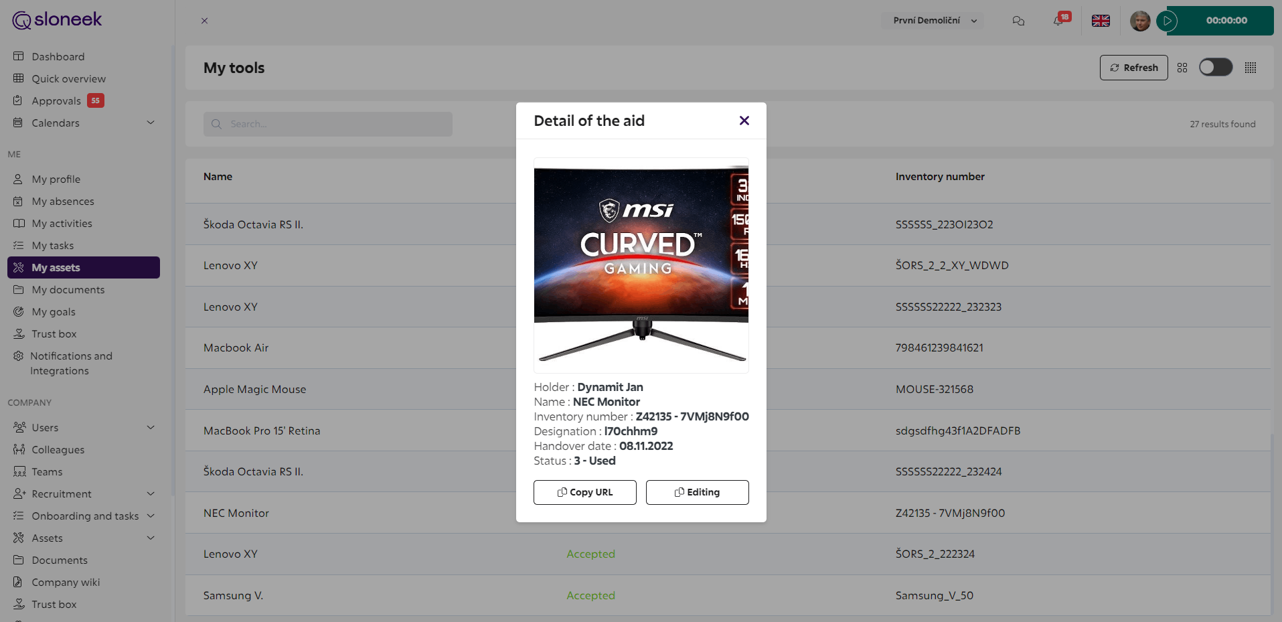
Task: Click Notifications and Integrations gear icon
Action: (19, 356)
